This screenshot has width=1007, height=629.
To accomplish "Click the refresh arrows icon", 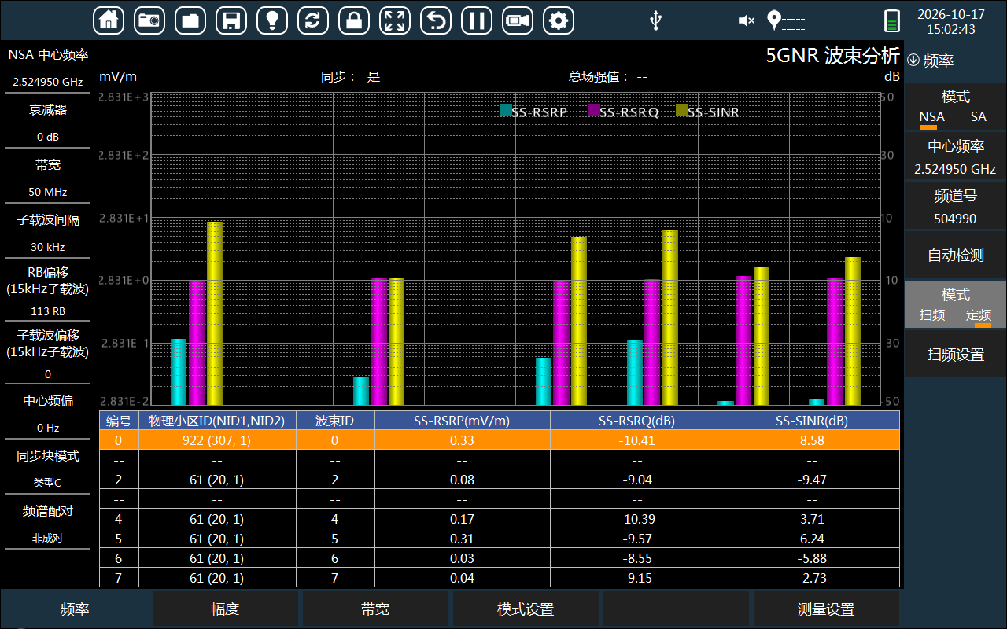I will pos(313,20).
